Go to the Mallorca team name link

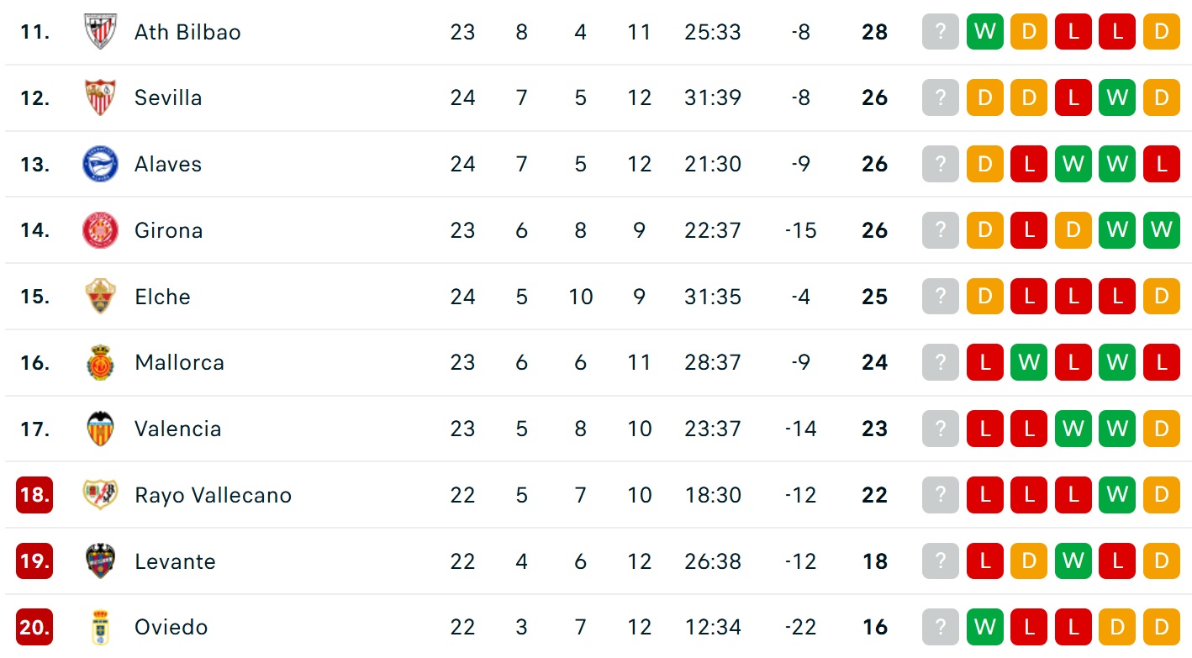point(179,362)
